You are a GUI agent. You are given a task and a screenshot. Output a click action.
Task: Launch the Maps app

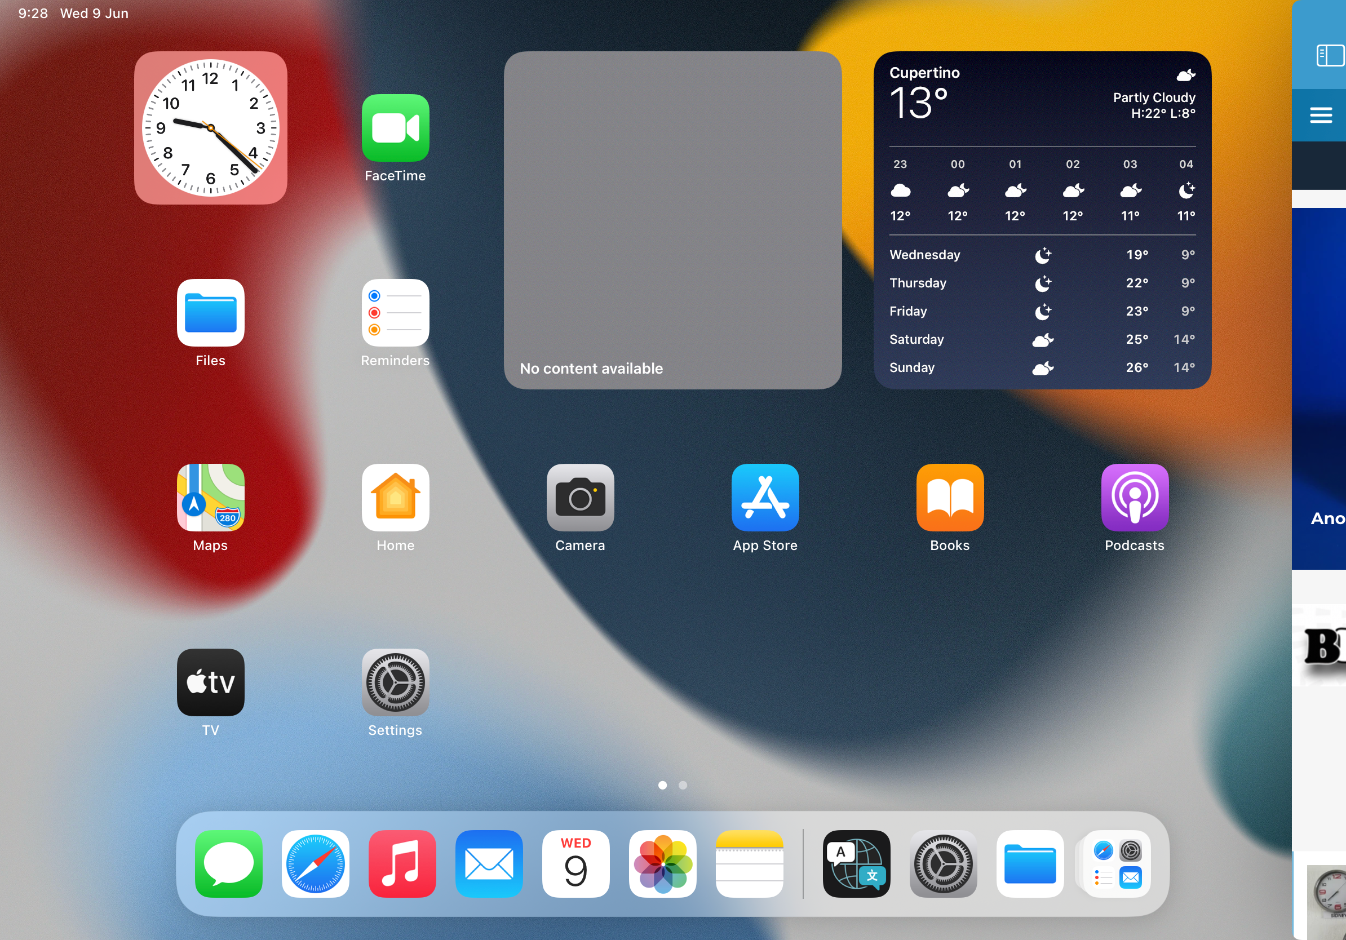210,498
